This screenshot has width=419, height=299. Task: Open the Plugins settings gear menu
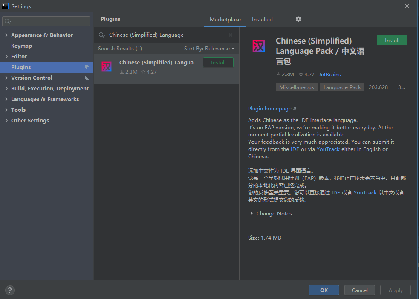298,19
